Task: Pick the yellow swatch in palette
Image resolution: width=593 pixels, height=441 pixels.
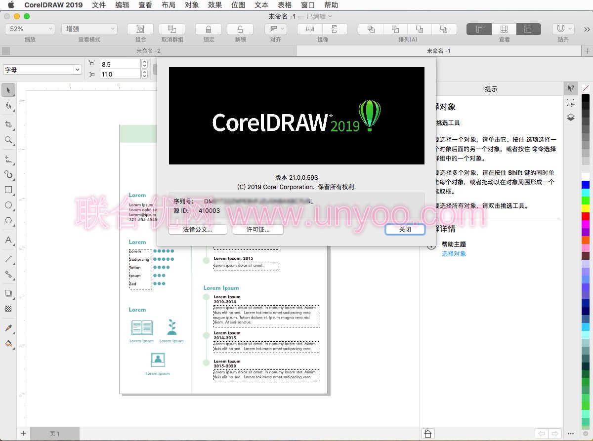Action: tap(586, 208)
